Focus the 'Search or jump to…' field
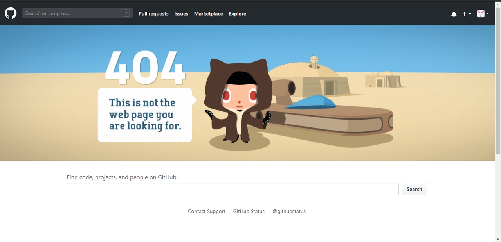The width and height of the screenshot is (501, 242). [77, 13]
